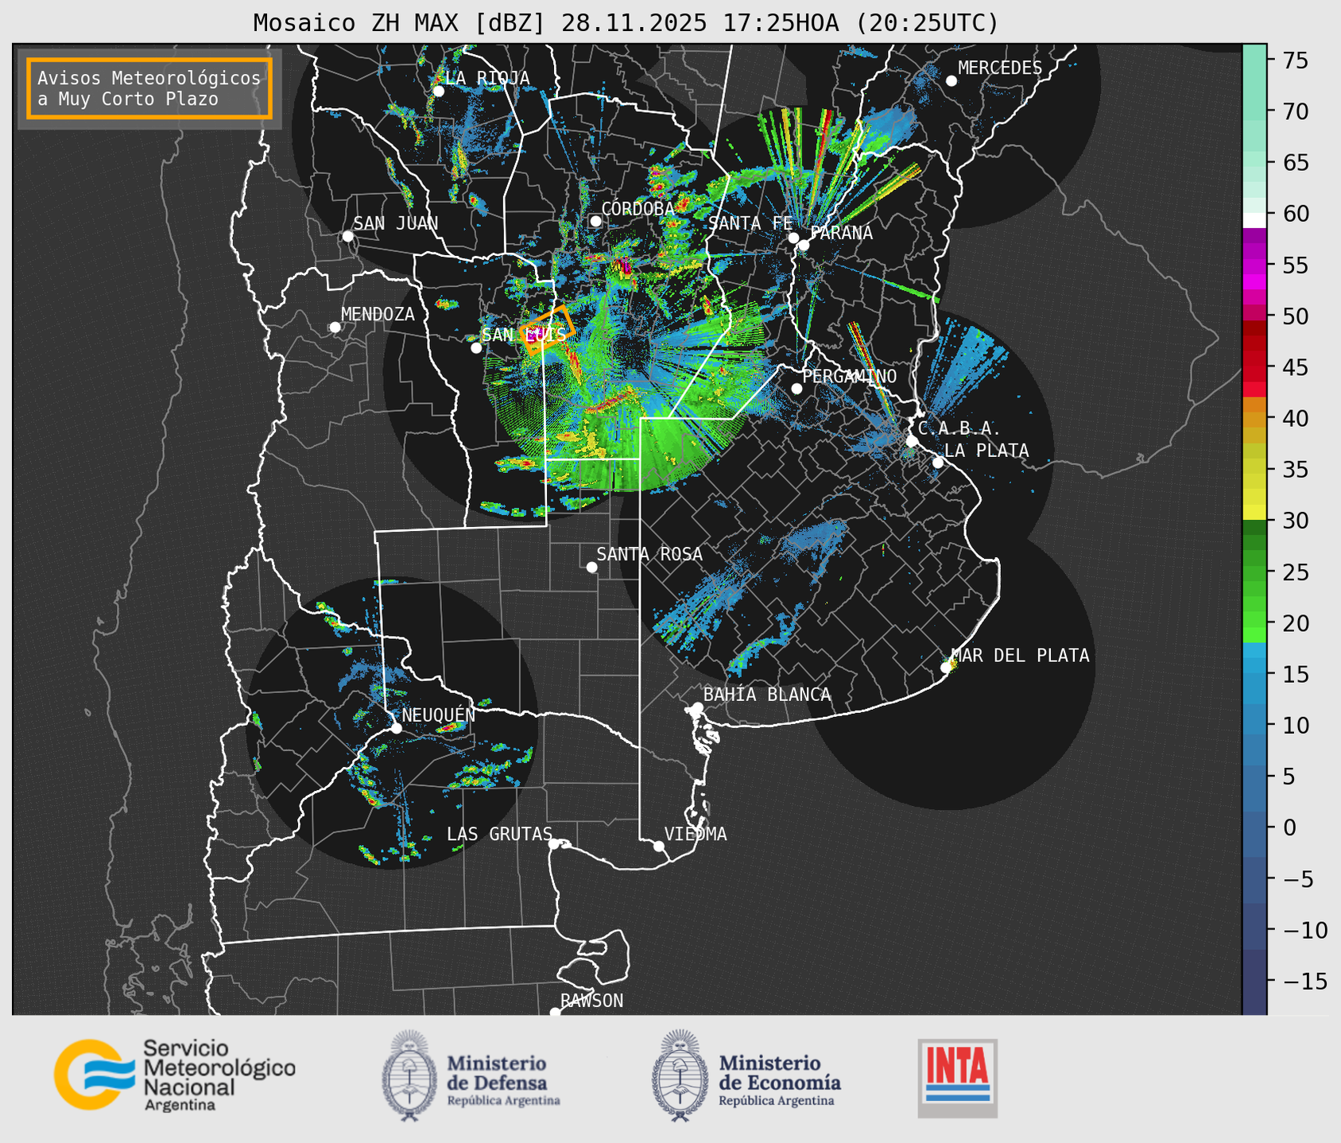Click the MERCEDES label text
This screenshot has width=1341, height=1143.
[1000, 68]
